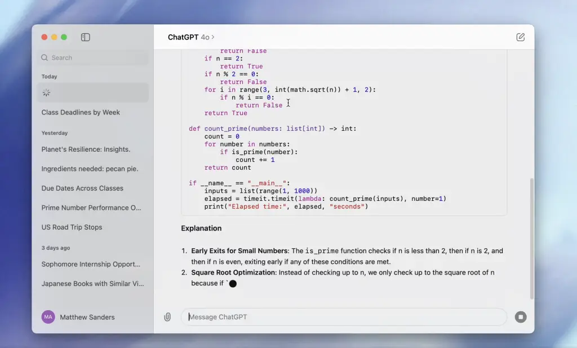The height and width of the screenshot is (348, 577).
Task: Open Due Dates Across Classes chat
Action: tap(82, 188)
